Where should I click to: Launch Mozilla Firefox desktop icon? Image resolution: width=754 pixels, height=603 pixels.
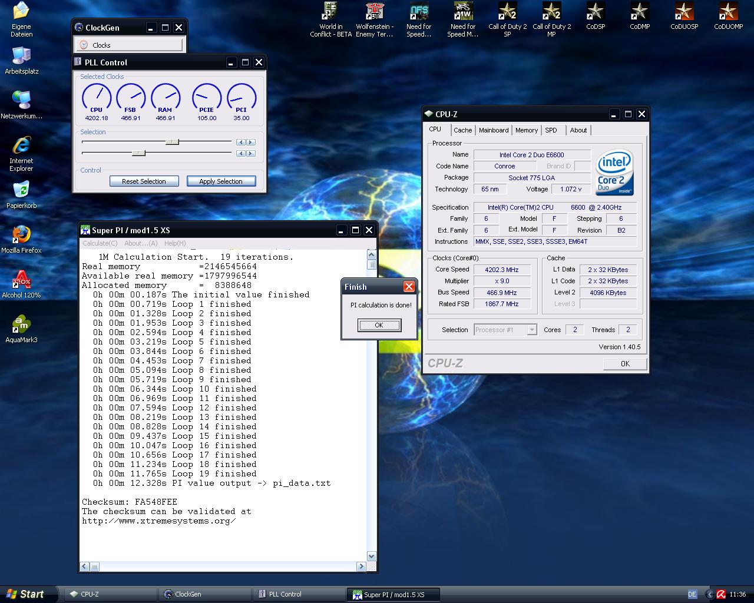[x=21, y=240]
